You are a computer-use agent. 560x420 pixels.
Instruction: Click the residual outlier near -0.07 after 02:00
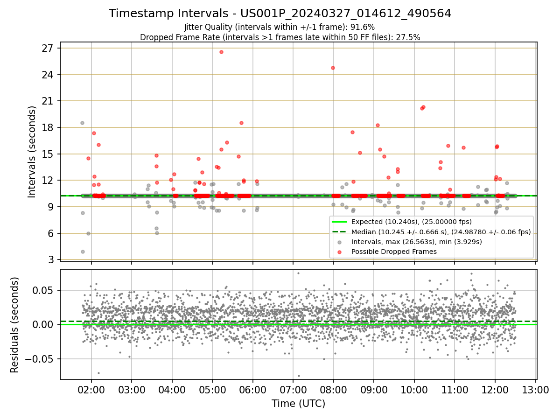pyautogui.click(x=98, y=373)
